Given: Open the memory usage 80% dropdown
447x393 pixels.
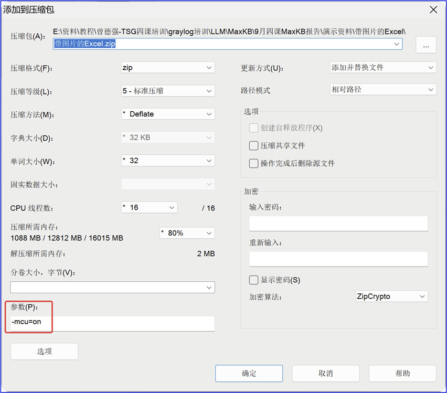Looking at the screenshot, I should point(187,233).
